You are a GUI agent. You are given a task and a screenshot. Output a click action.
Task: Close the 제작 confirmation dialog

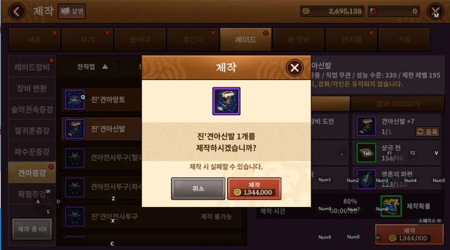(294, 68)
